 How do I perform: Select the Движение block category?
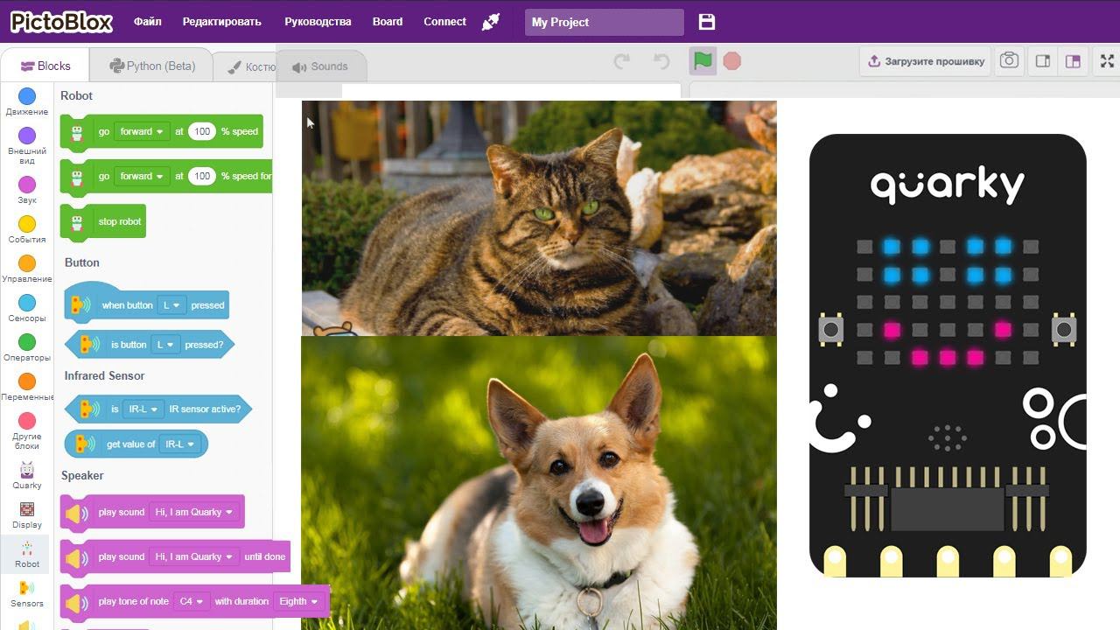27,101
